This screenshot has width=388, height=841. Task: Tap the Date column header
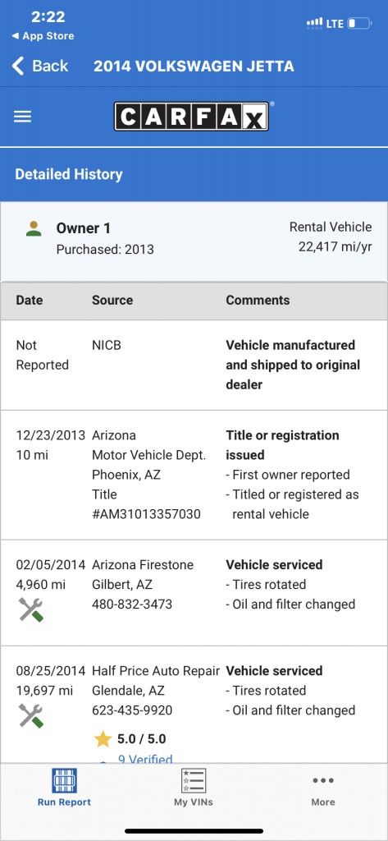click(x=30, y=301)
